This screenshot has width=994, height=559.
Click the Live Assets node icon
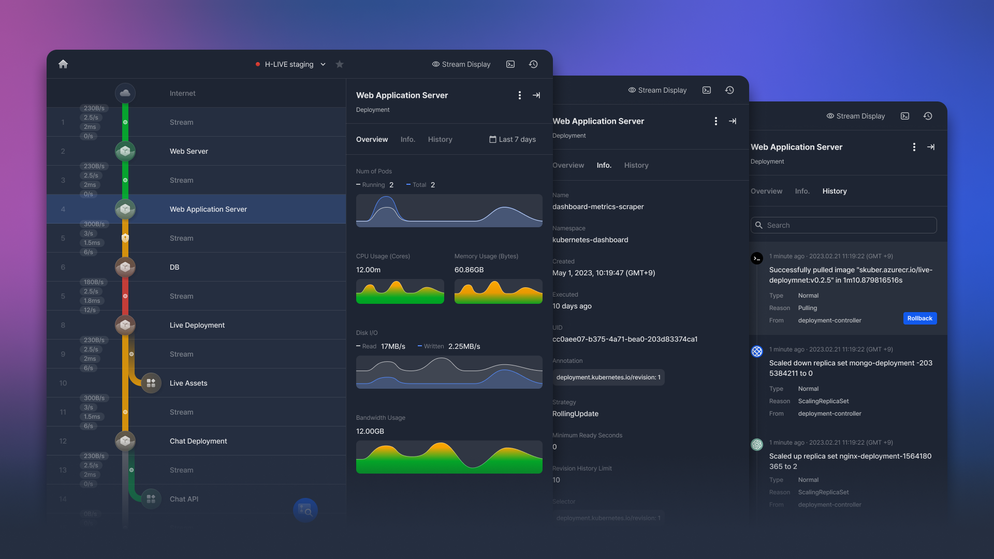151,383
